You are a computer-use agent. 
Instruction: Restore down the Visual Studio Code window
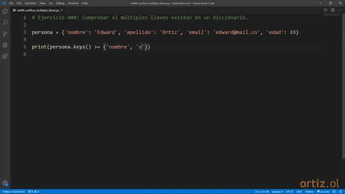pos(330,3)
